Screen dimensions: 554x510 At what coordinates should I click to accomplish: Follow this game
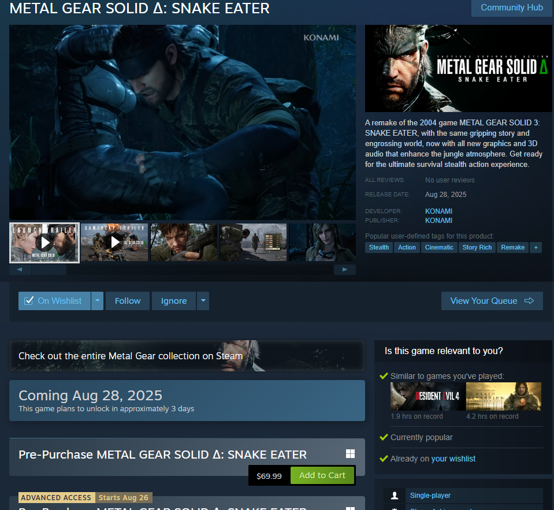tap(128, 301)
